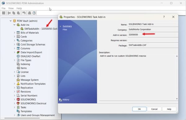Click the Package field SWTaskAddIn.CAF
186x120 pixels.
pyautogui.click(x=153, y=45)
